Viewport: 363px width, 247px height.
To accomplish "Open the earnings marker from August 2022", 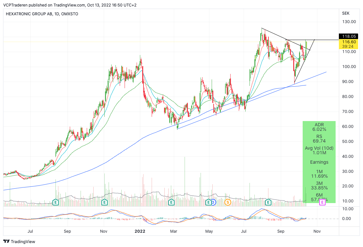I will pos(268,202).
